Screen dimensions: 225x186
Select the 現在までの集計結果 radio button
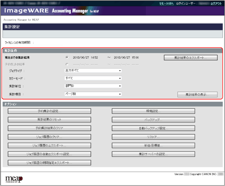point(67,57)
